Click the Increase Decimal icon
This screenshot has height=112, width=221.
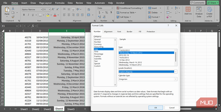point(99,17)
